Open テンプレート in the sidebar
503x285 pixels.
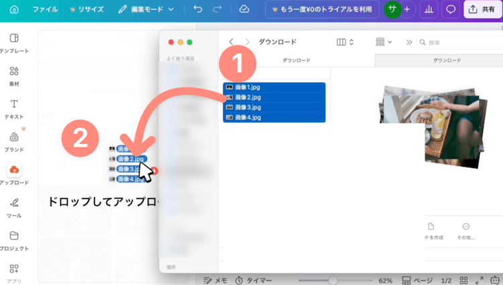(x=14, y=43)
